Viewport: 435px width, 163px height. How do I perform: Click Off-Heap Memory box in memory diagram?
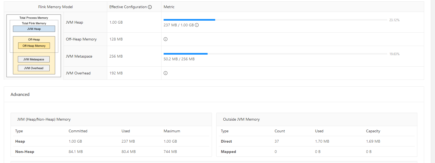(x=34, y=46)
